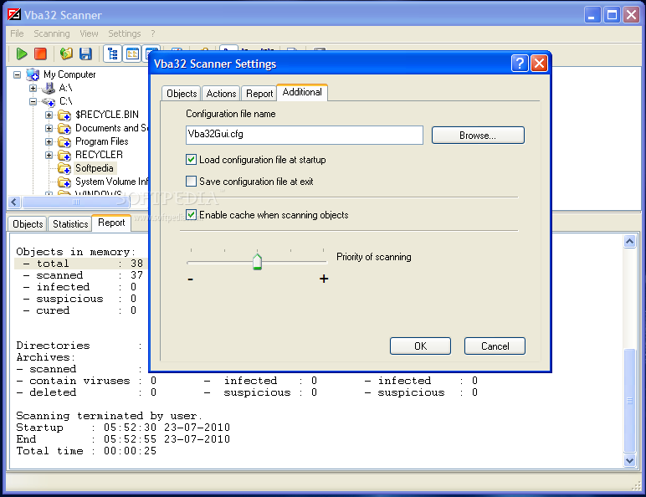This screenshot has height=497, width=646.
Task: Click the 'Total time' report line
Action: click(86, 451)
